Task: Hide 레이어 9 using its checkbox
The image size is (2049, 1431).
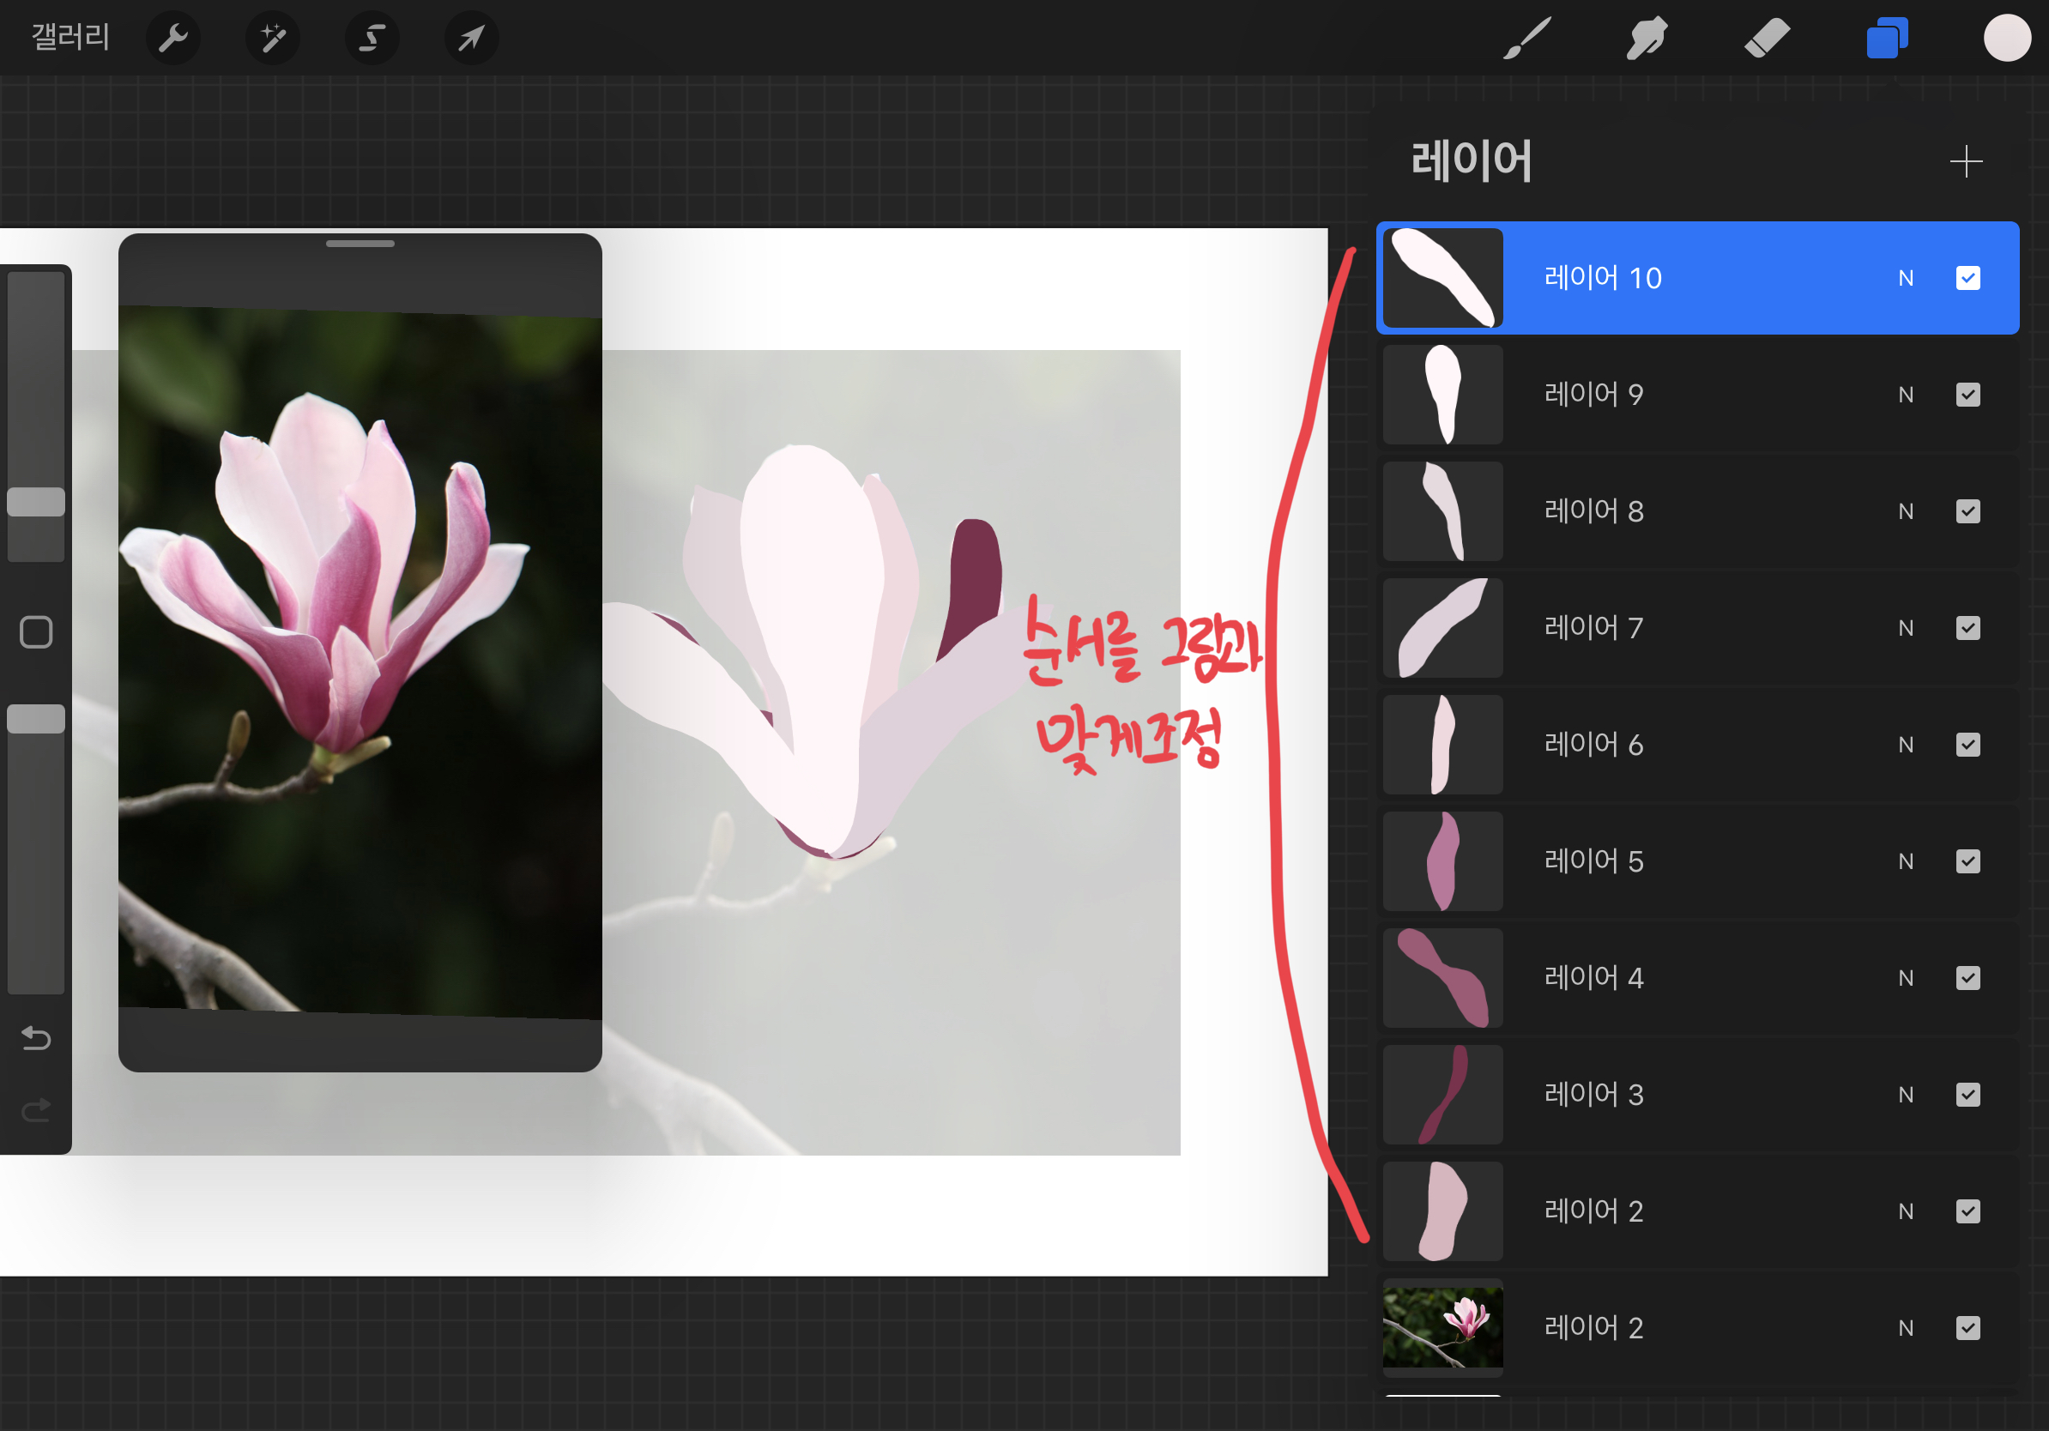Action: coord(1967,395)
